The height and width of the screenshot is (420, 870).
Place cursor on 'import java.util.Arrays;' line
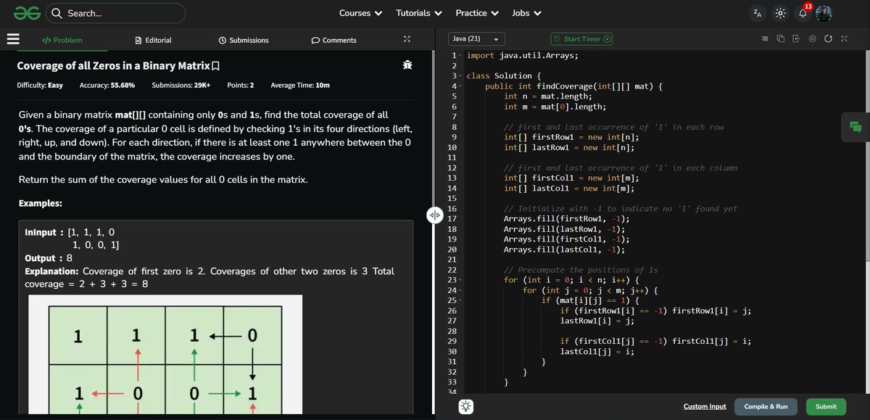click(x=522, y=56)
